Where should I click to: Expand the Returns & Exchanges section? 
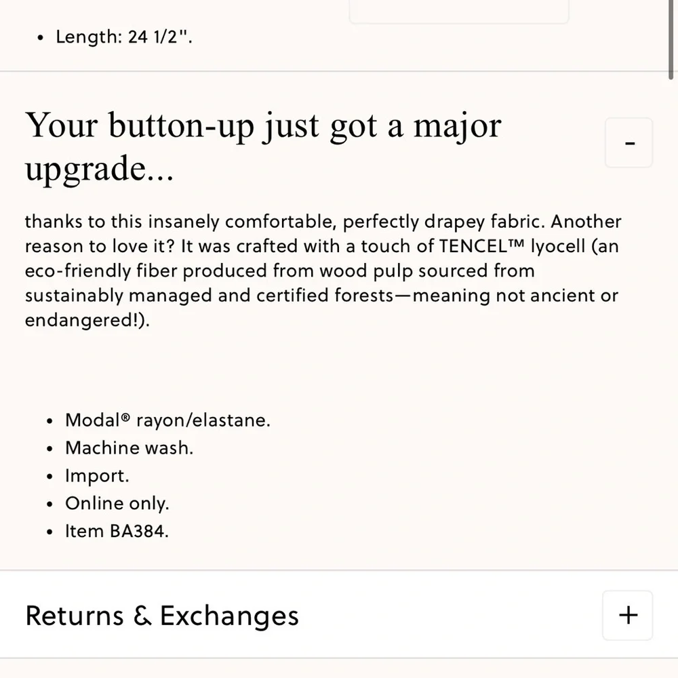pyautogui.click(x=627, y=616)
